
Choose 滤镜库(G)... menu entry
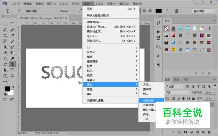pyautogui.click(x=111, y=22)
